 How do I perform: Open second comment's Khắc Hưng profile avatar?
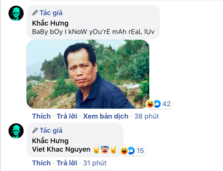(x=16, y=131)
